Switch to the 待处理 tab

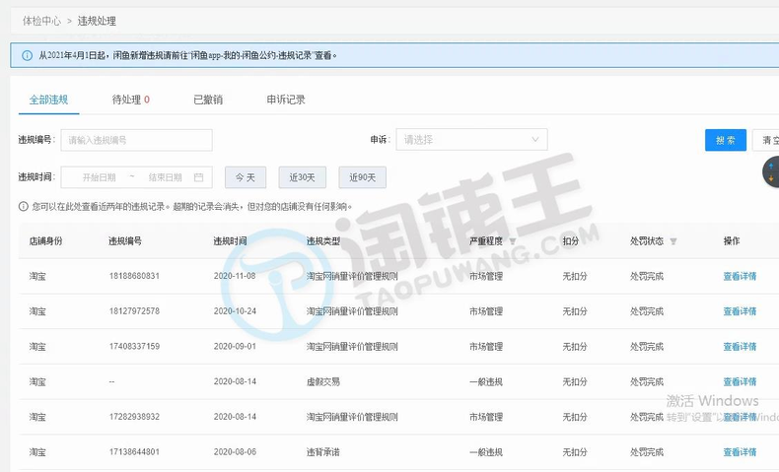(130, 100)
